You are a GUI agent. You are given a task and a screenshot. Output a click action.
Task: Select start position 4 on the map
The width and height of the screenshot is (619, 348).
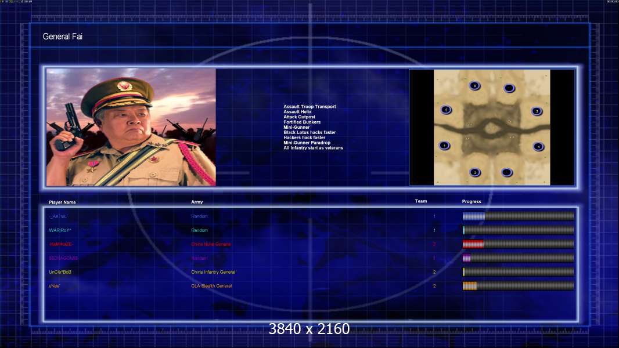pos(538,147)
